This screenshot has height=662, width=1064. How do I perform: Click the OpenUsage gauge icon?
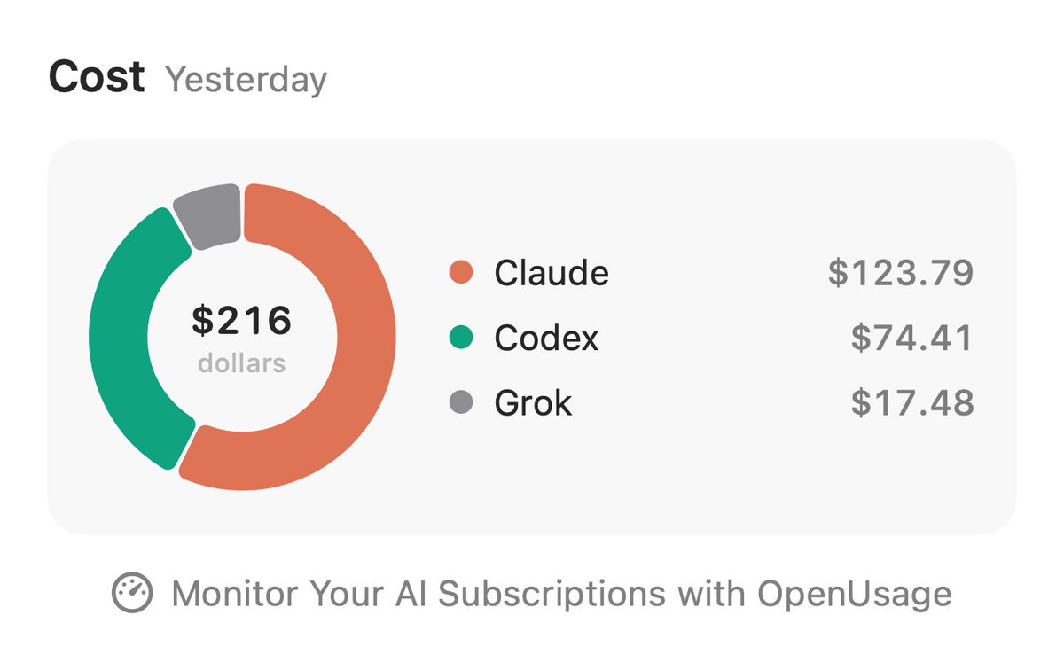tap(133, 593)
